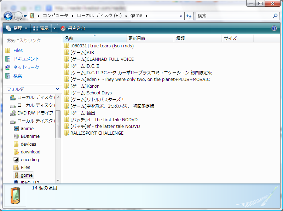Click the anime film icon in tree

[x=16, y=128]
